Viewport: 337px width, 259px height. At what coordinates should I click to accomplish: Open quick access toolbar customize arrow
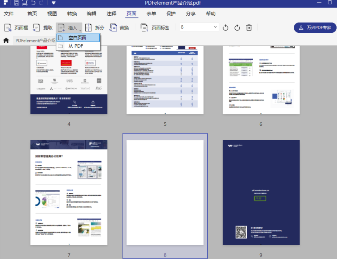click(53, 3)
